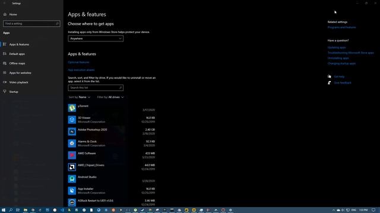Open taskbar Search magnifier

pos(11,210)
